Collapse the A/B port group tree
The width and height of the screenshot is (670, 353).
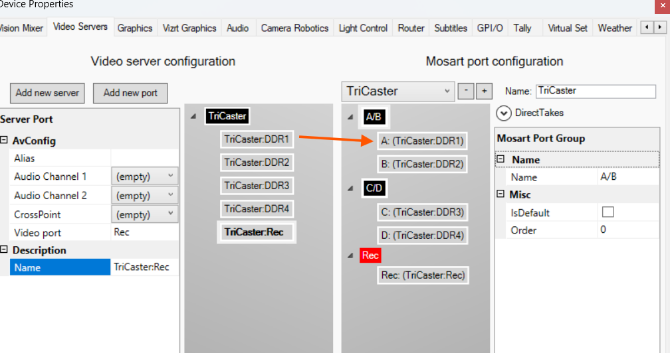[350, 117]
